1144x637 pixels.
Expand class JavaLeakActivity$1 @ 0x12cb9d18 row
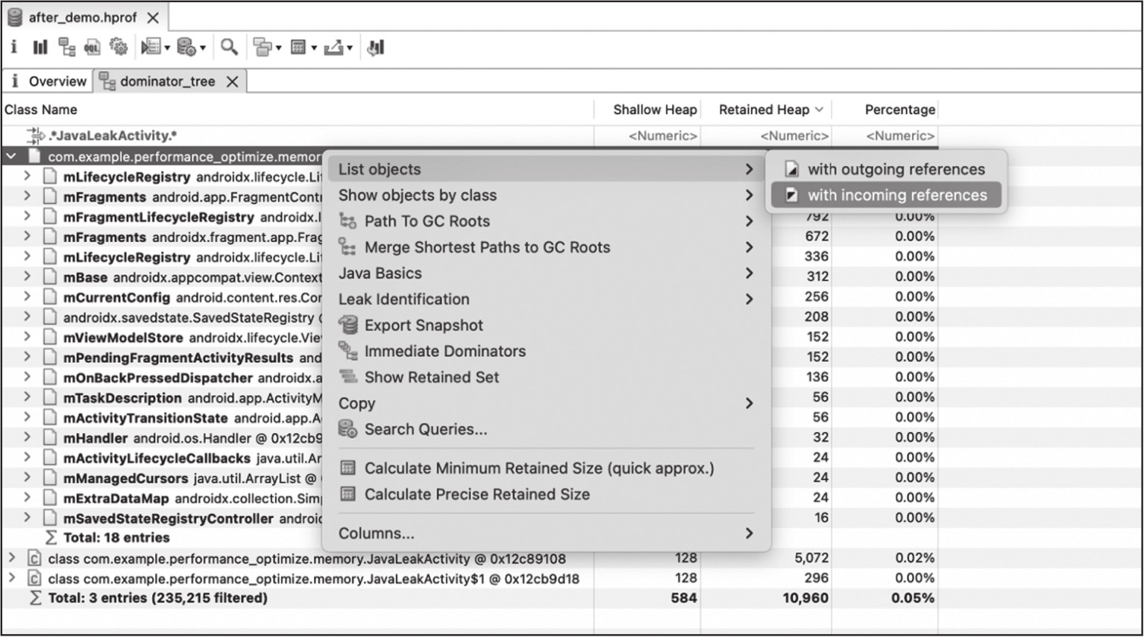pyautogui.click(x=11, y=578)
